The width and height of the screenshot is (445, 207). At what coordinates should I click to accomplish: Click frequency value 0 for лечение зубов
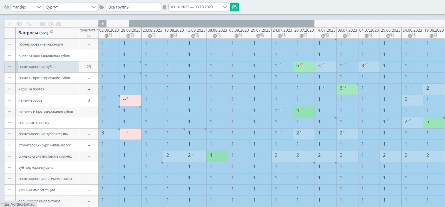89,100
